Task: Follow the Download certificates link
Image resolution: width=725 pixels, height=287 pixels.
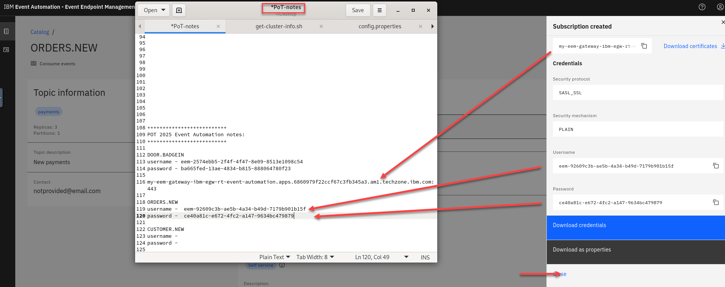Action: click(690, 46)
